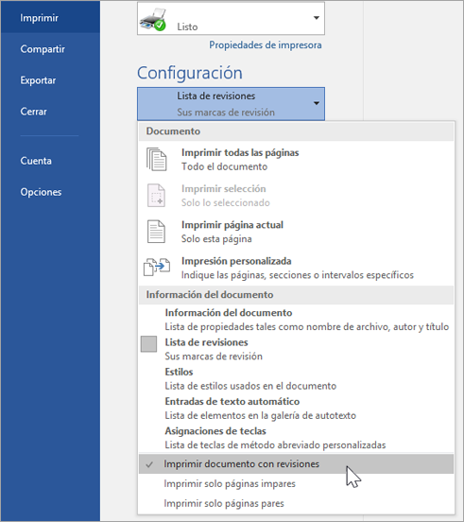Click the single page icon for current page
Screen dimensions: 464x522
tap(156, 232)
